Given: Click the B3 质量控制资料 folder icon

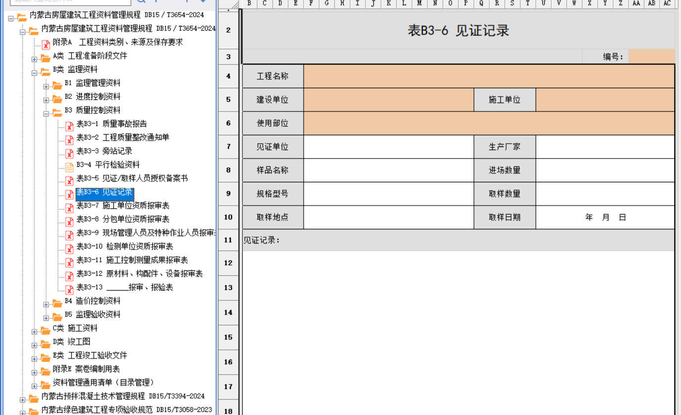Looking at the screenshot, I should (57, 111).
